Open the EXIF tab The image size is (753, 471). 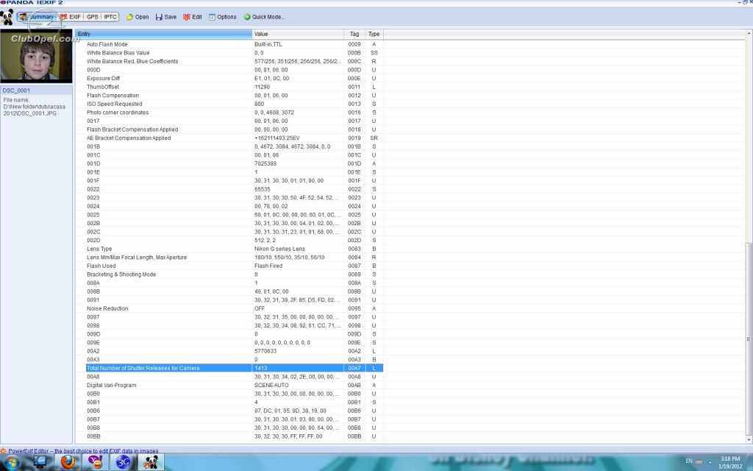(70, 17)
